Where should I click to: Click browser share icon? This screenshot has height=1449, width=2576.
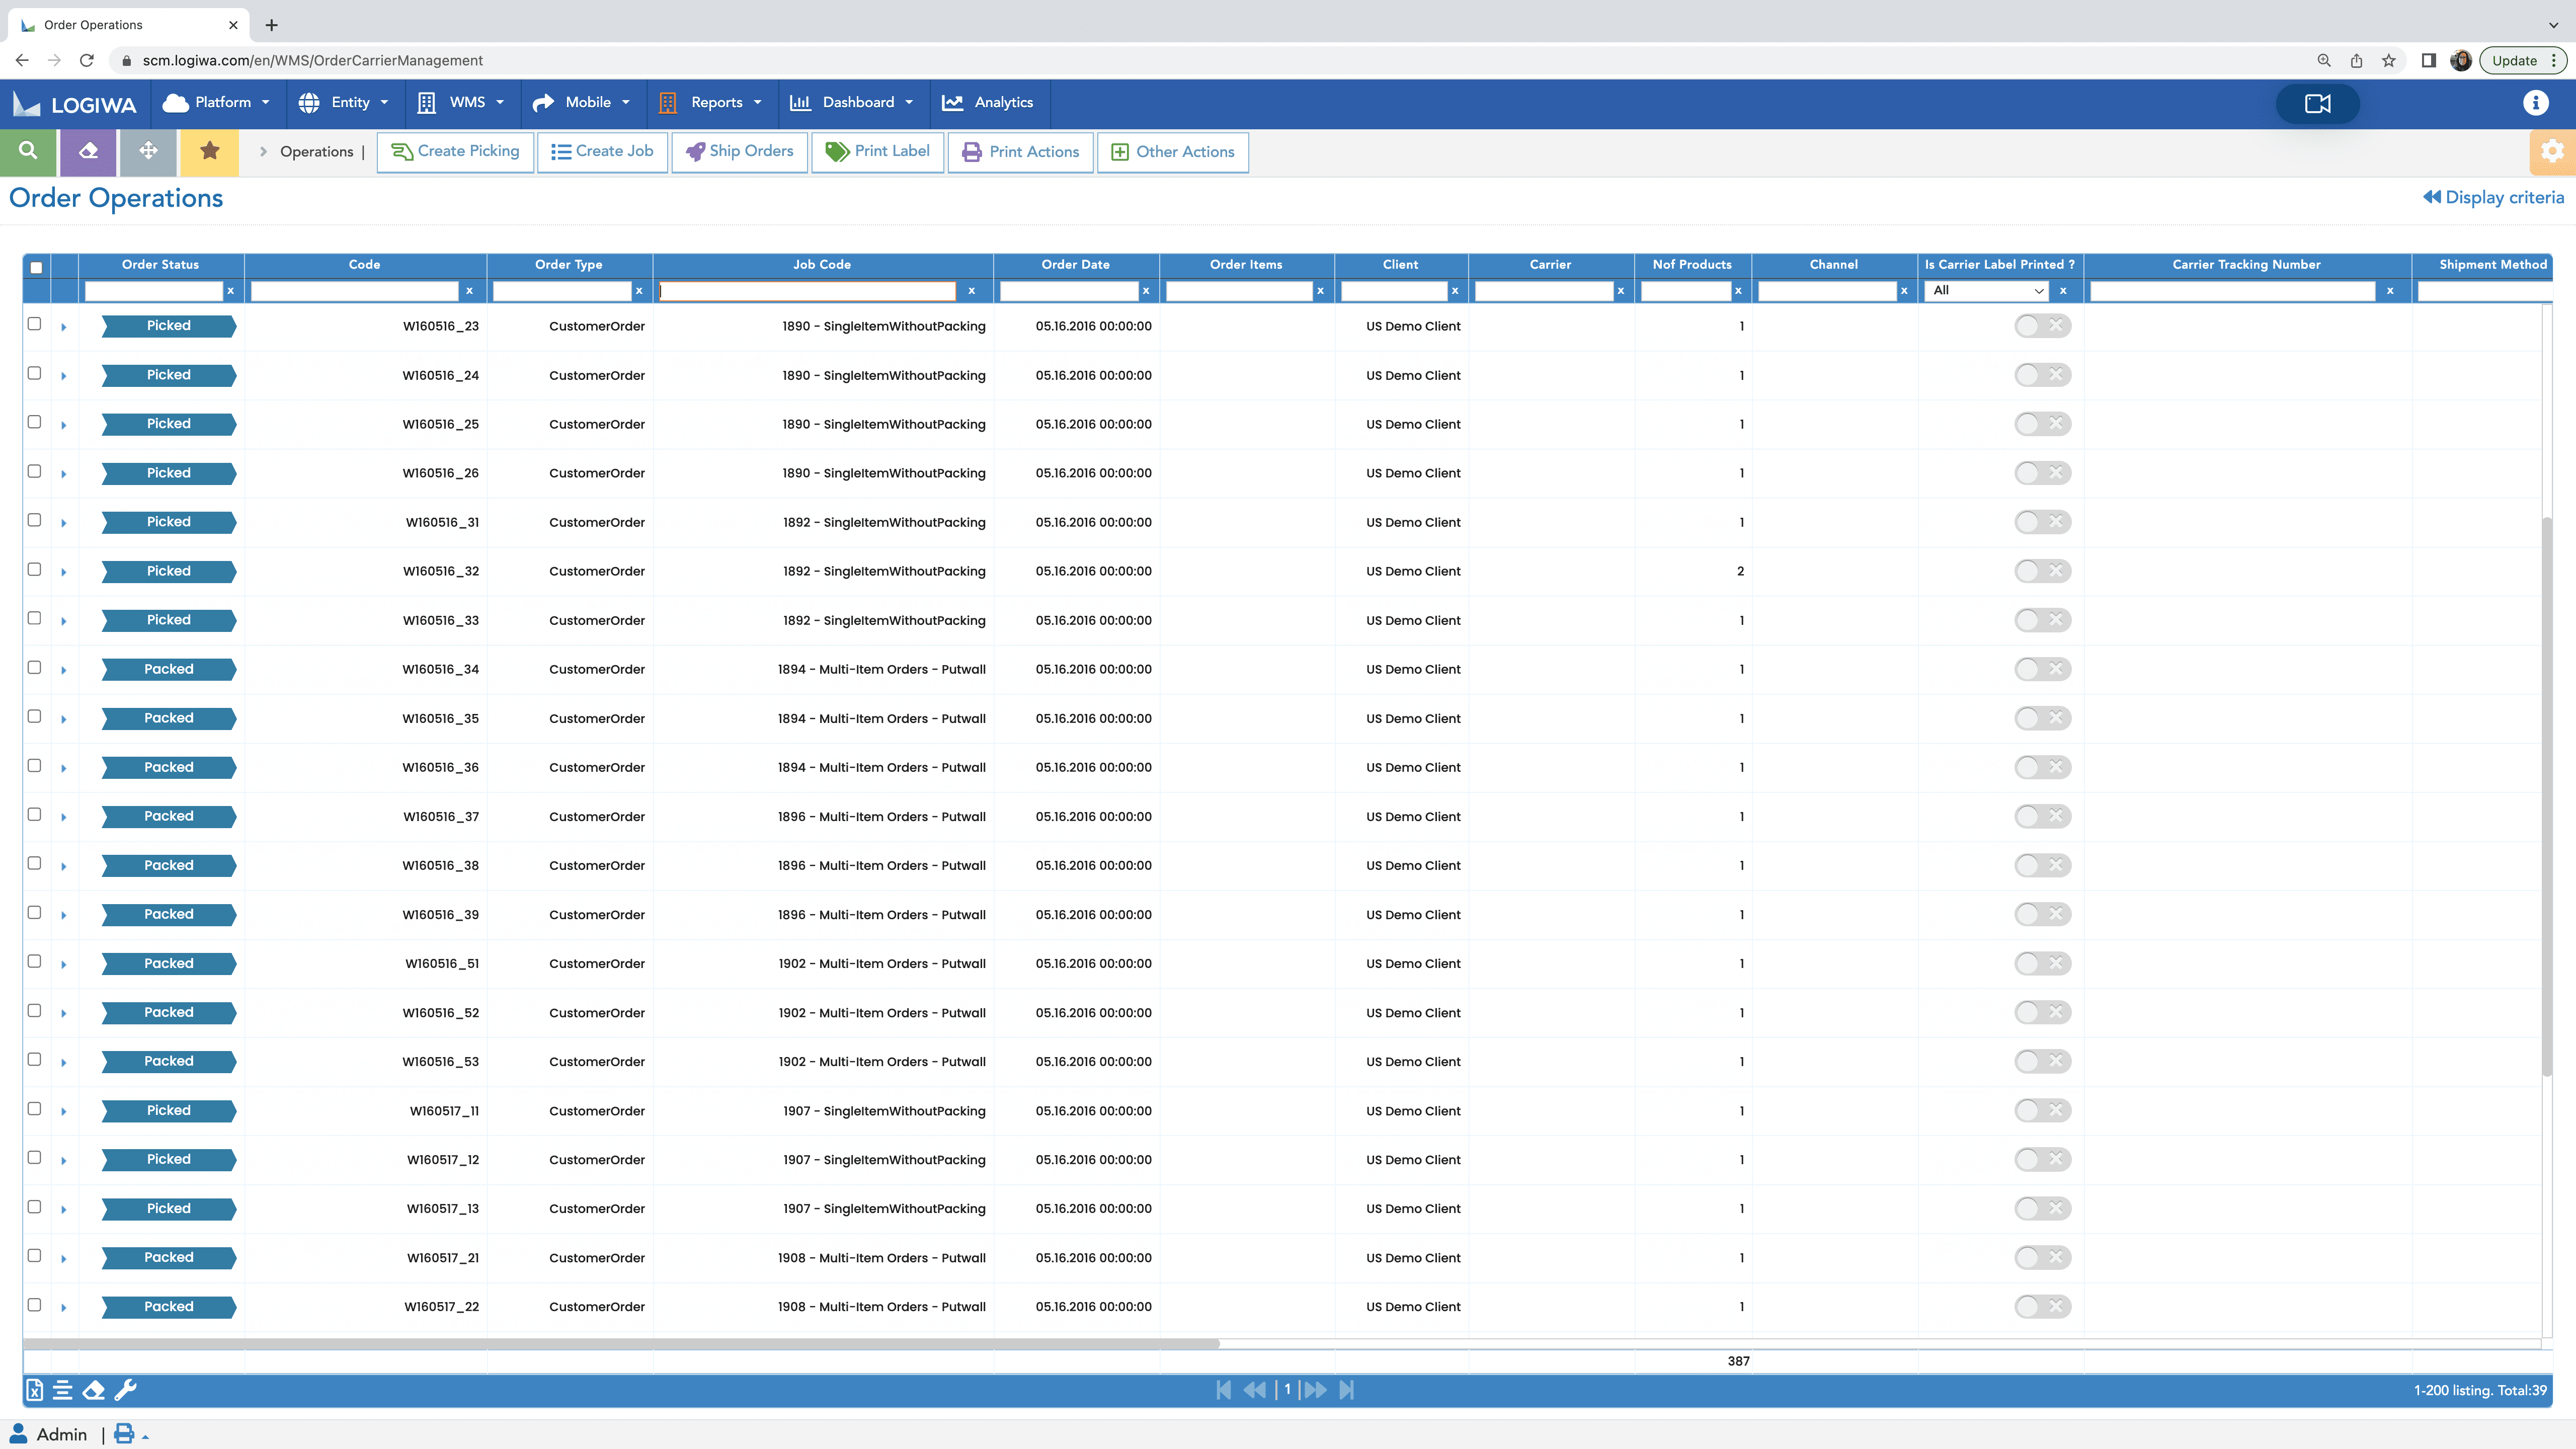[x=2356, y=61]
